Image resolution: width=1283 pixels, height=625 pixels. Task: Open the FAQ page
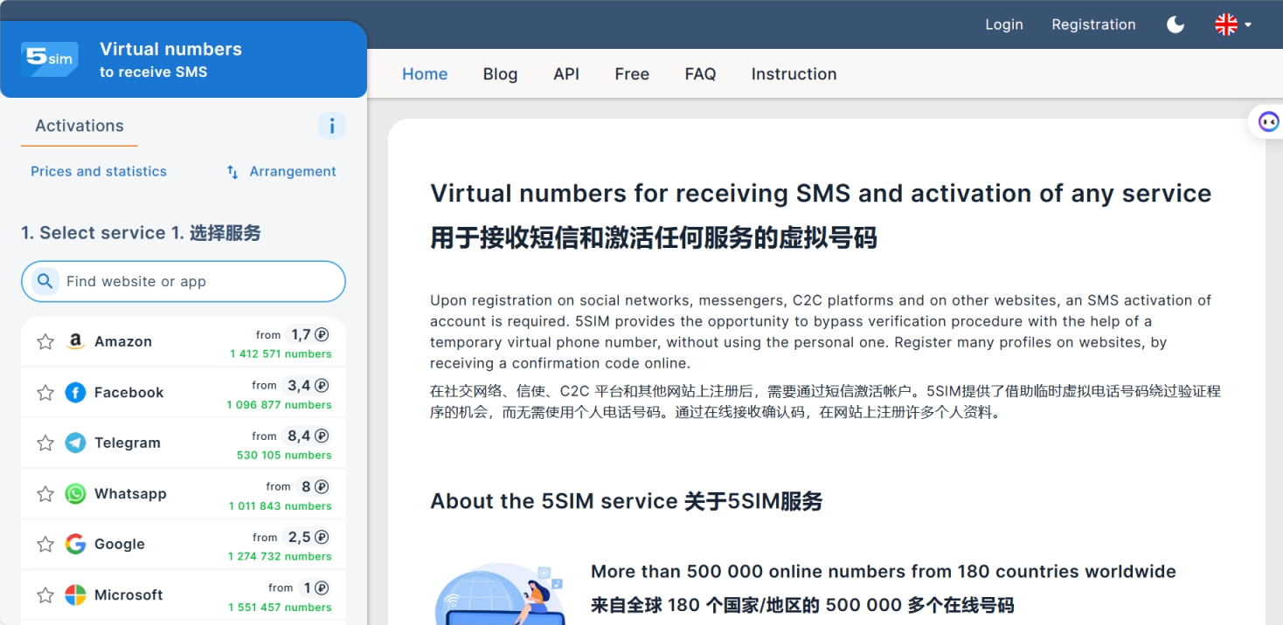(700, 74)
